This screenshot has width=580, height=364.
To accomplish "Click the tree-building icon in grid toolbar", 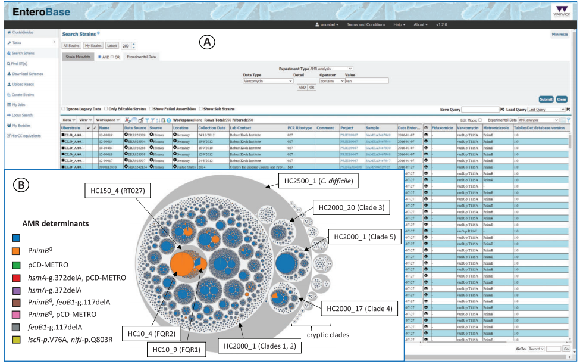I will [x=141, y=120].
